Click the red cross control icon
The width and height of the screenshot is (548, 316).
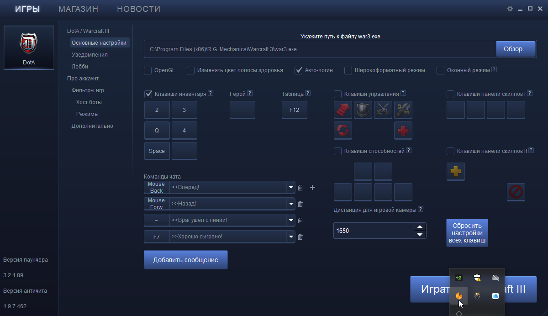click(x=403, y=130)
